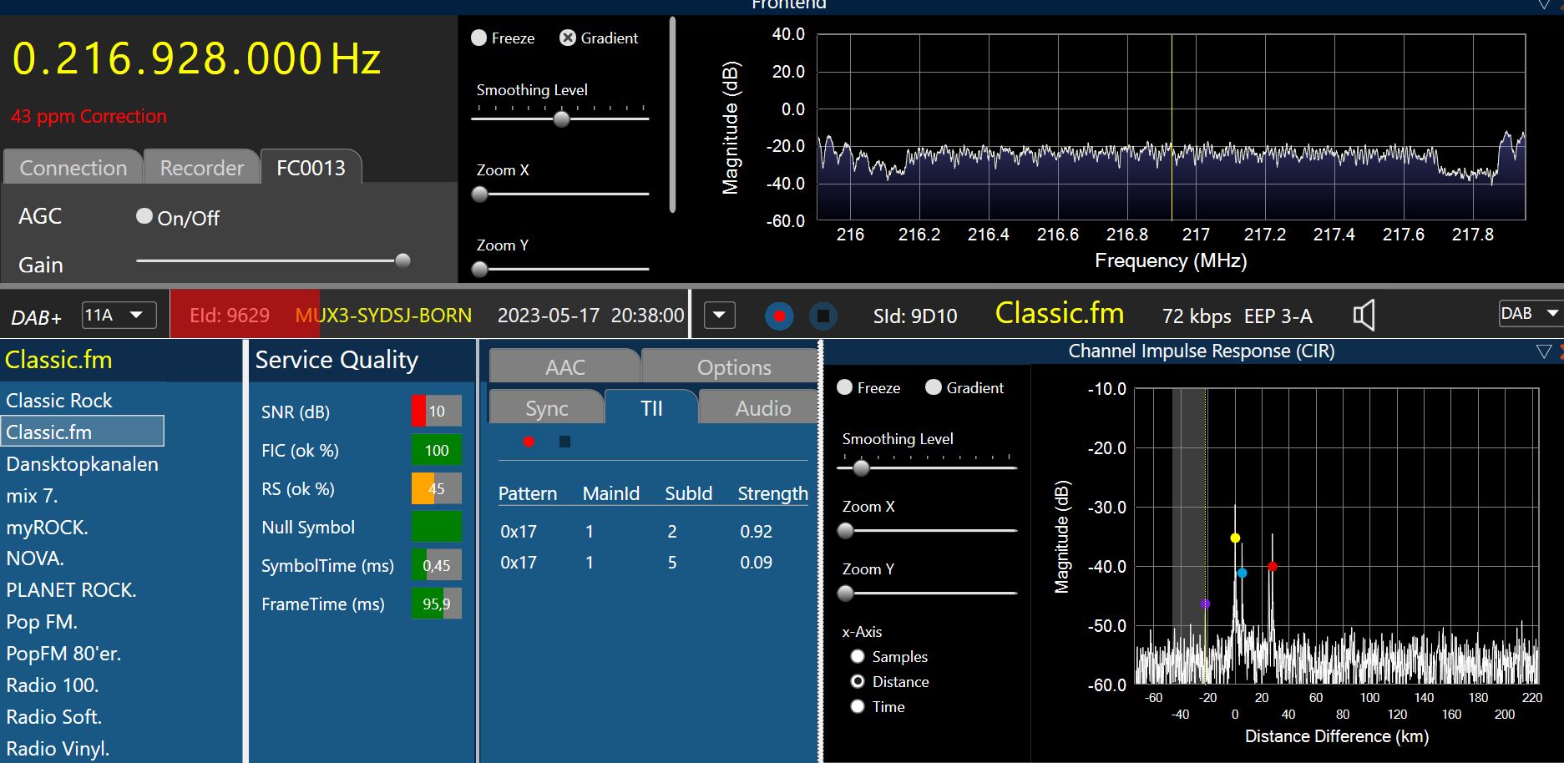1564x763 pixels.
Task: Toggle AGC On/Off
Action: click(x=144, y=217)
